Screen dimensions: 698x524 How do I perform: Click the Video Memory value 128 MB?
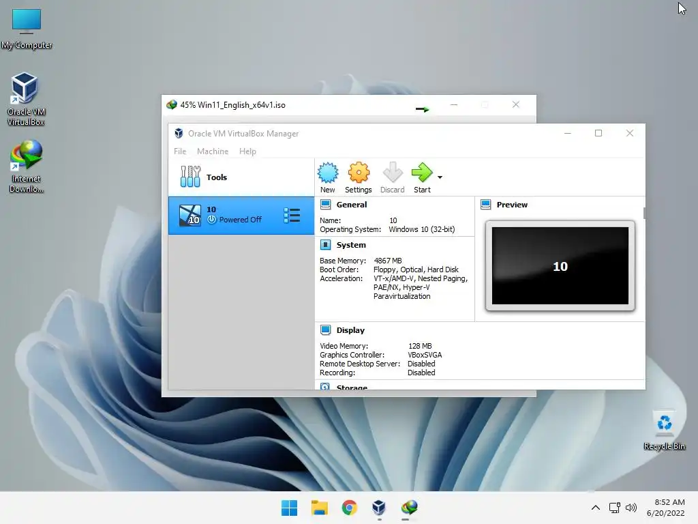click(x=420, y=346)
